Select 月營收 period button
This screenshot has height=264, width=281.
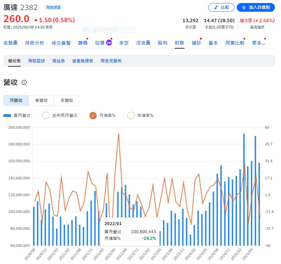point(16,101)
